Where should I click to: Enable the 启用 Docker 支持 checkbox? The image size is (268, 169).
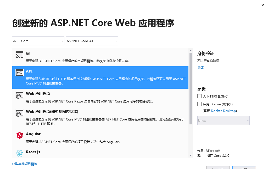pos(199,104)
